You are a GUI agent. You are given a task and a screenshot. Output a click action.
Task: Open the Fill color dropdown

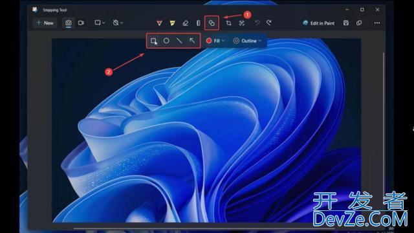click(x=215, y=41)
